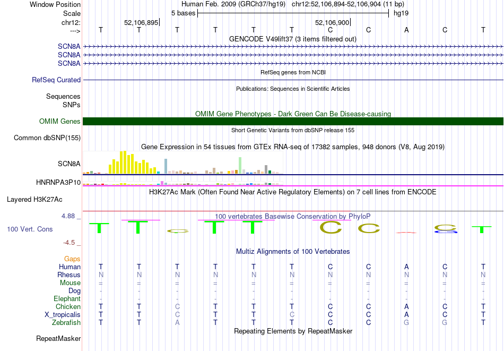Click the HNRNPA3P10 gene label
The width and height of the screenshot is (504, 351).
pos(58,183)
